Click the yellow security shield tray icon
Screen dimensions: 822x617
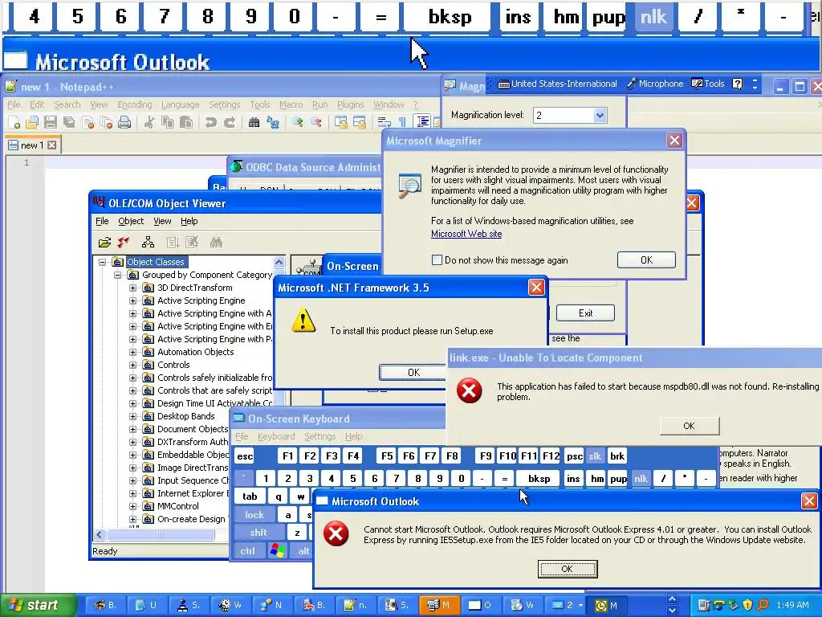pos(747,605)
